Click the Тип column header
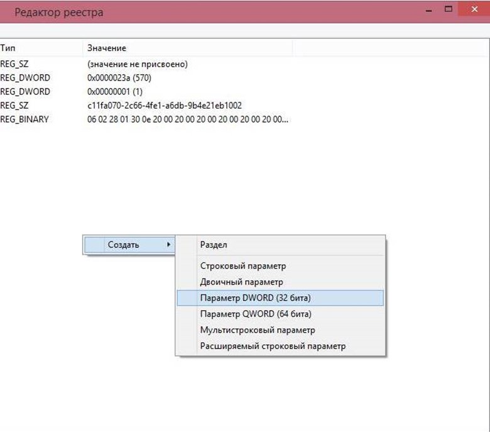 tap(8, 48)
